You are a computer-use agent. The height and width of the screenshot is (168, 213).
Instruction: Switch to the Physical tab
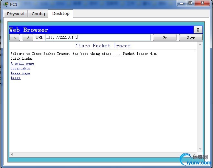click(x=16, y=14)
